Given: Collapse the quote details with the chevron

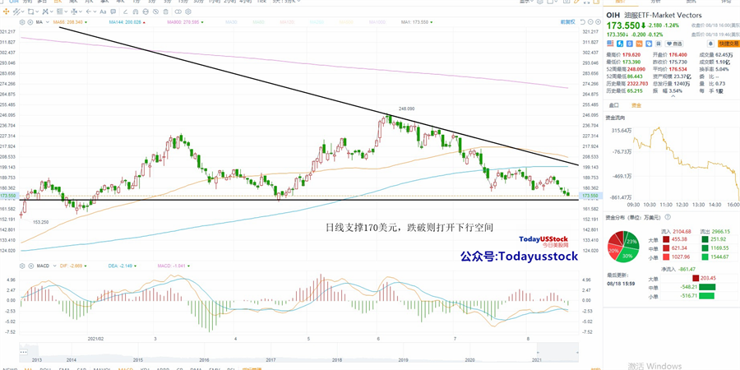Looking at the screenshot, I should tap(673, 97).
